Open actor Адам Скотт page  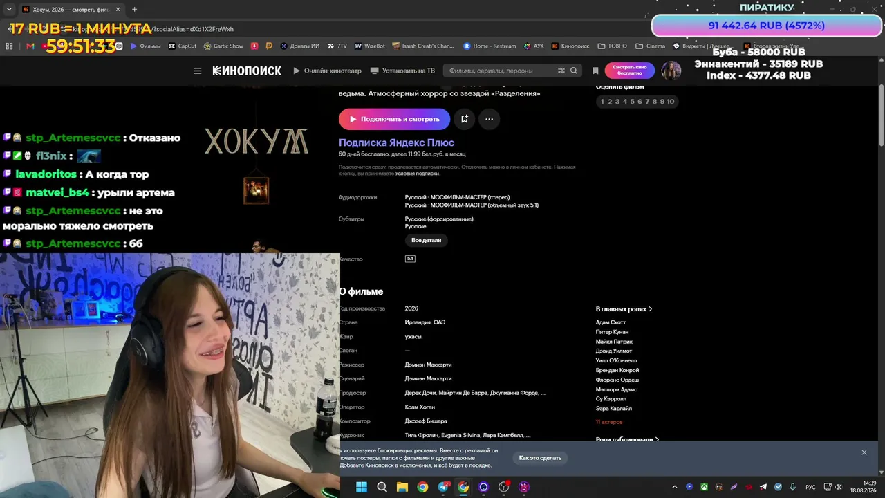point(611,322)
